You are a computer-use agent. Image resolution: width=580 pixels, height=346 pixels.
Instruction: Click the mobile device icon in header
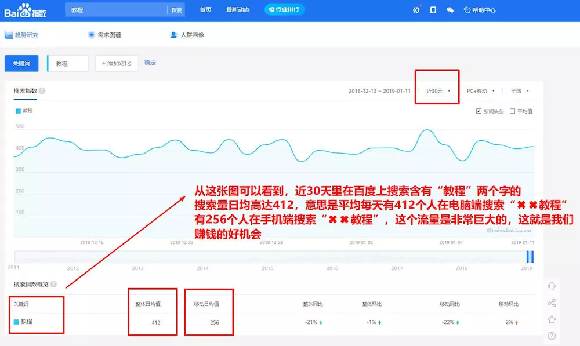click(x=433, y=10)
